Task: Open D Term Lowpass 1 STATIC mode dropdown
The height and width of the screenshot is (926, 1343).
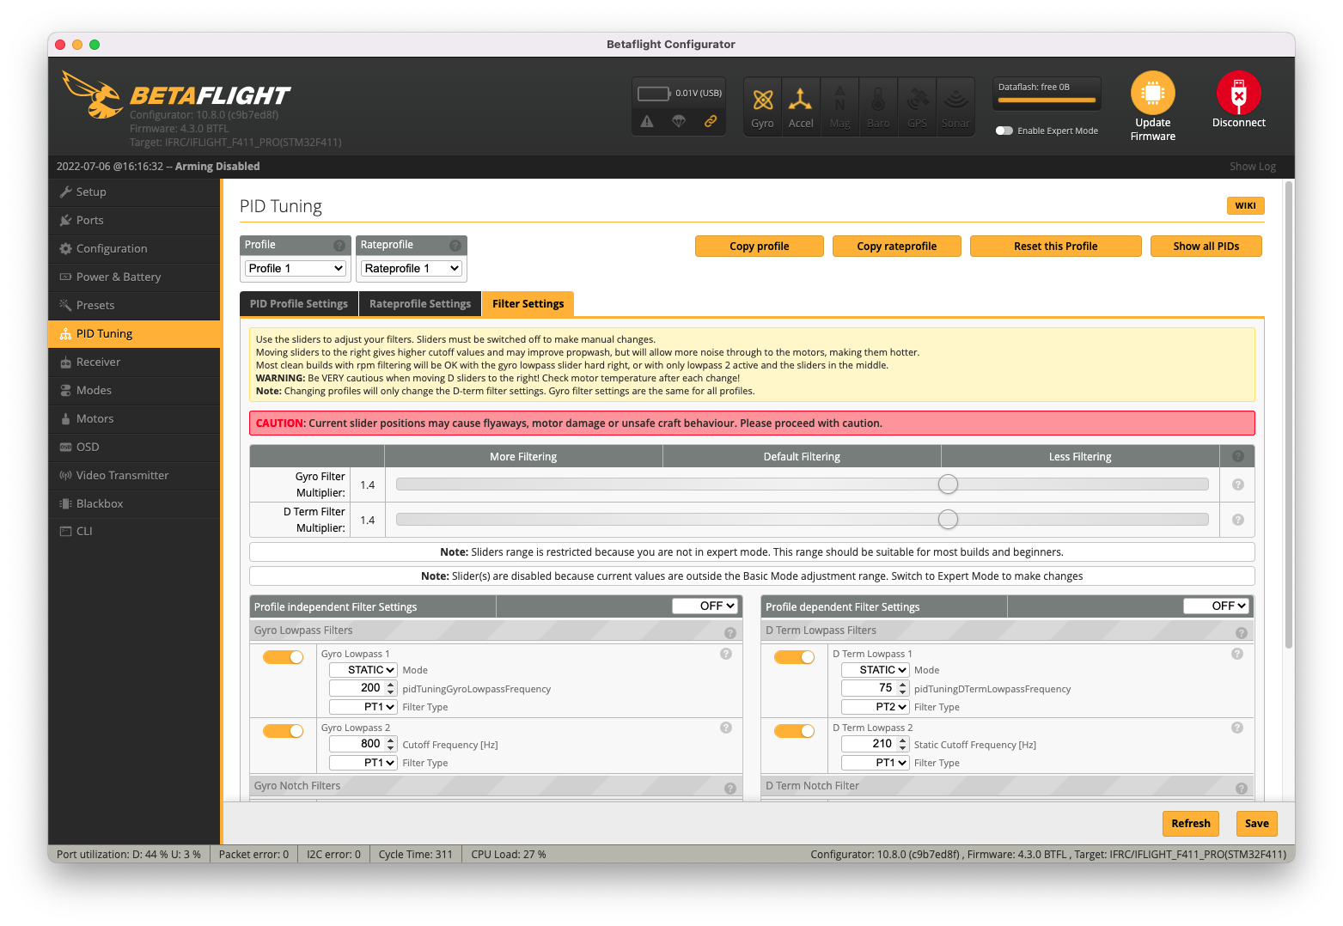Action: (x=875, y=670)
